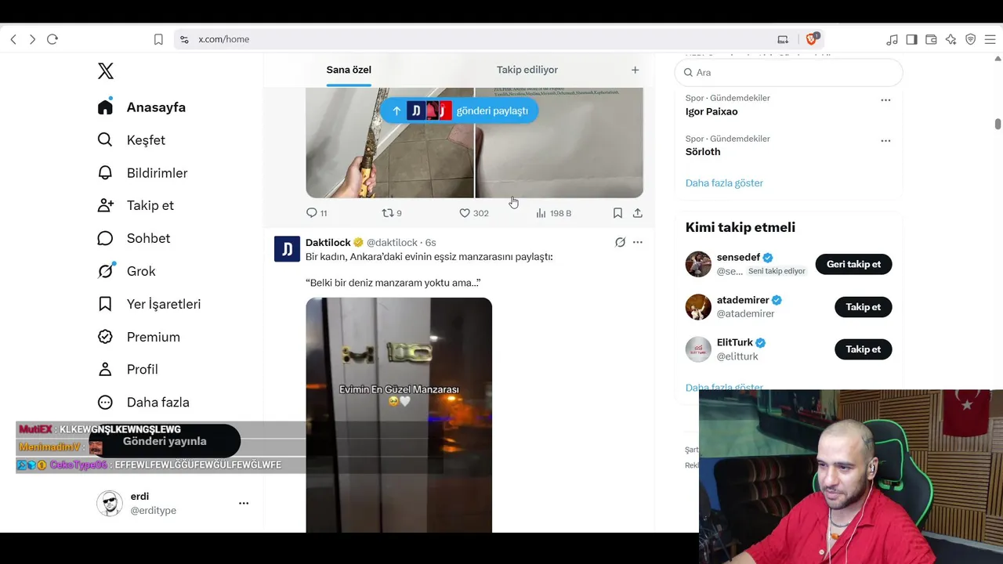Image resolution: width=1003 pixels, height=564 pixels.
Task: Open the Sörloth trending topic
Action: coord(703,152)
